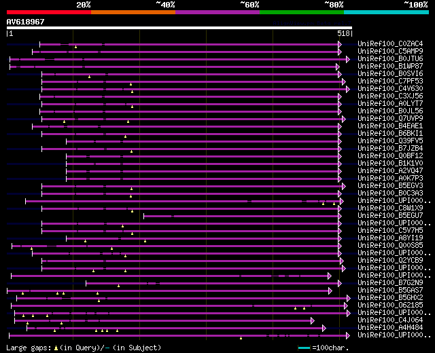This screenshot has width=435, height=353.
Task: Select the UniRef100_B5EGU7 subject label
Action: 390,216
